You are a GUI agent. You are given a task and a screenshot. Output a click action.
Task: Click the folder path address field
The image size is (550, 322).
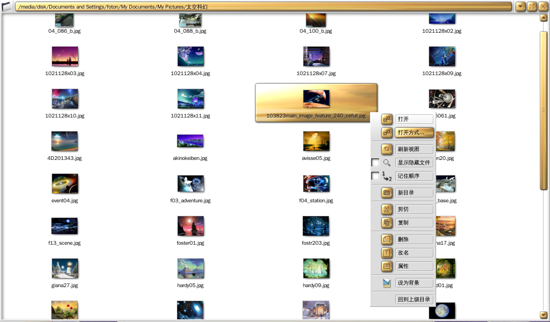pos(263,6)
